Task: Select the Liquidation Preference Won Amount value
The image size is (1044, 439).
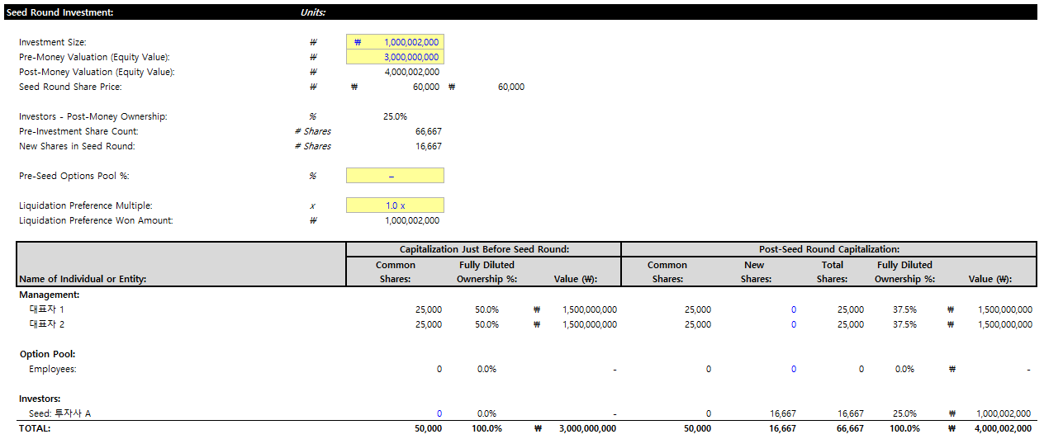Action: tap(412, 220)
